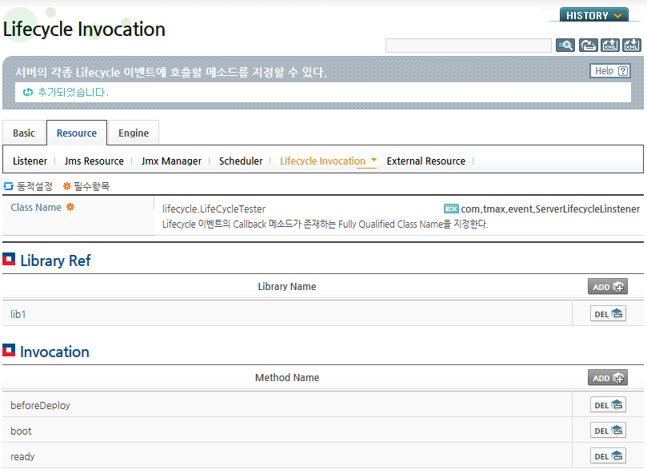647x473 pixels.
Task: Delete the boot method row
Action: (608, 431)
